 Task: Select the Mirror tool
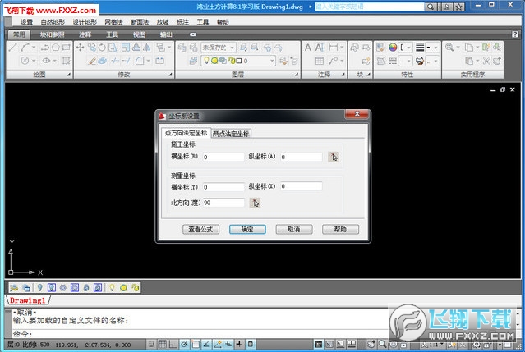pyautogui.click(x=146, y=48)
